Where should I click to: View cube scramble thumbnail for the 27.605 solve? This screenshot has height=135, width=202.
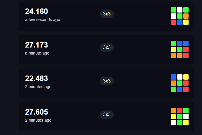pos(180,117)
